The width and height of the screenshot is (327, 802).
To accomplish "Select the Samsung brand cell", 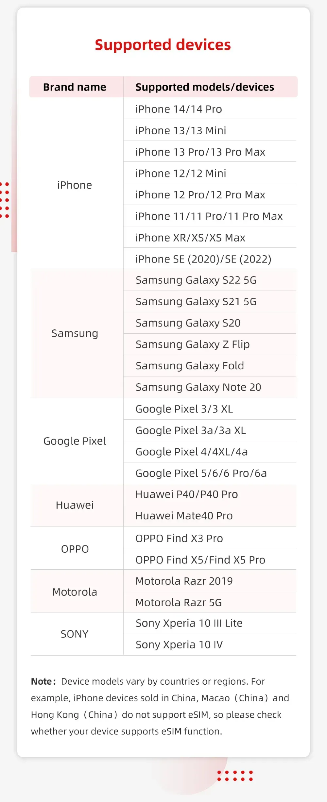I will pyautogui.click(x=75, y=333).
